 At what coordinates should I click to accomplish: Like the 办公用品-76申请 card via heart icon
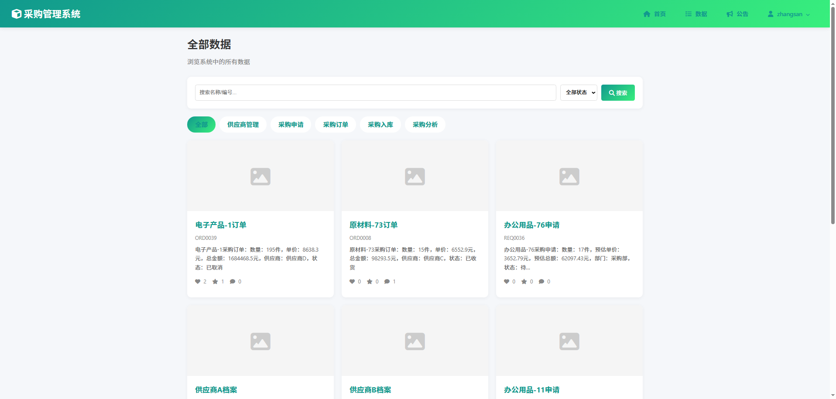coord(507,282)
